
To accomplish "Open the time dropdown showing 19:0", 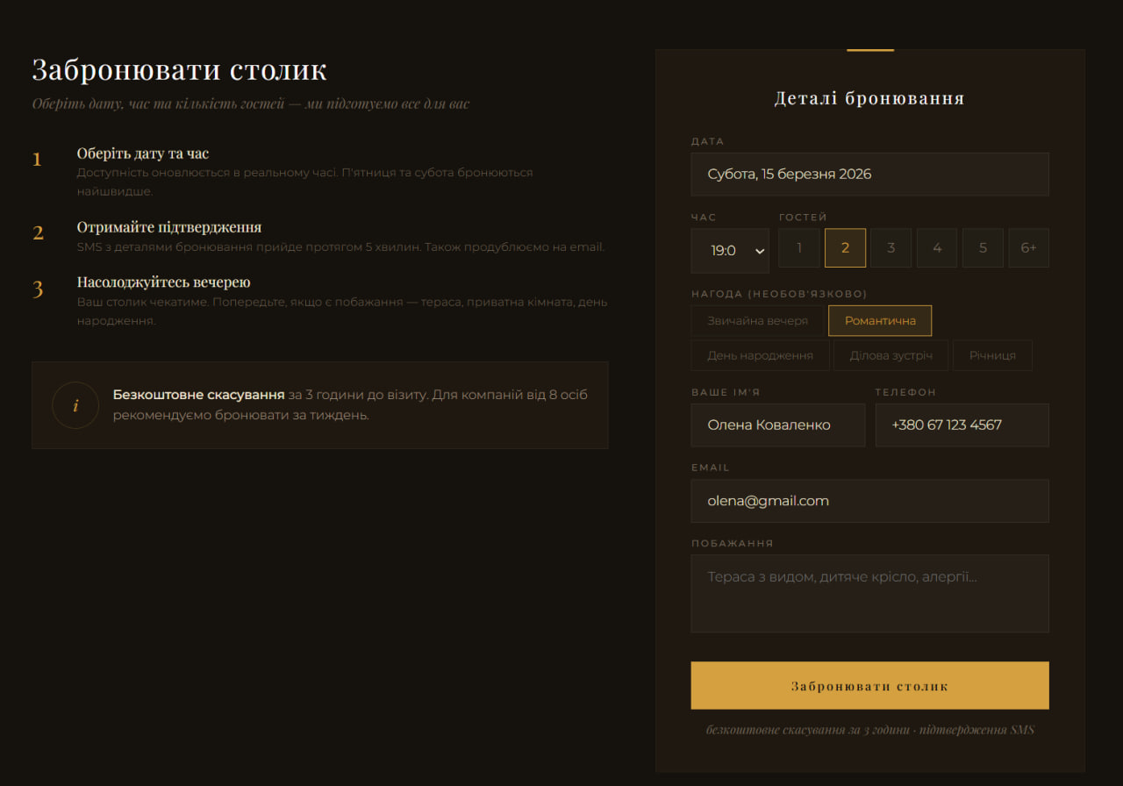I will [730, 251].
